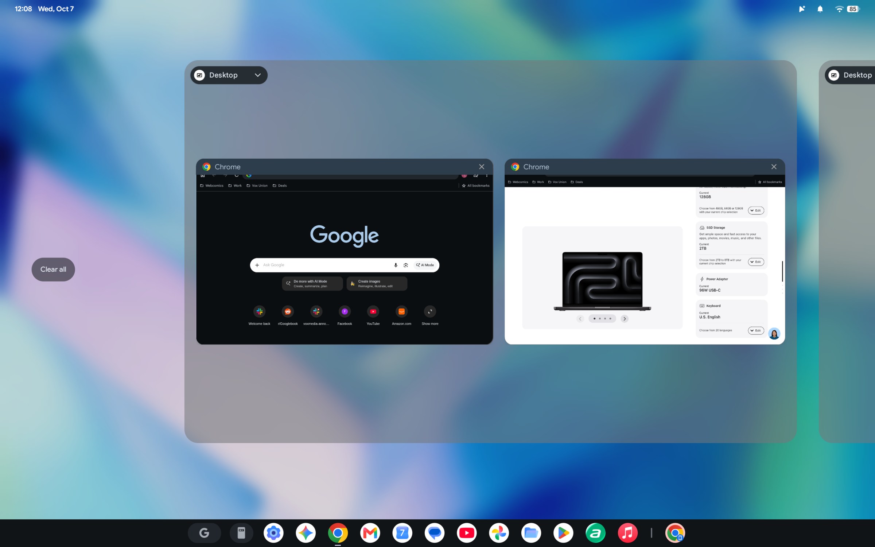Image resolution: width=875 pixels, height=547 pixels.
Task: Expand the 128GB memory Edit button
Action: [756, 210]
